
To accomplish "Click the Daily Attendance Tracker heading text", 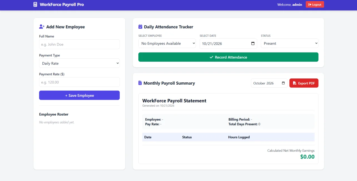I will (x=168, y=27).
